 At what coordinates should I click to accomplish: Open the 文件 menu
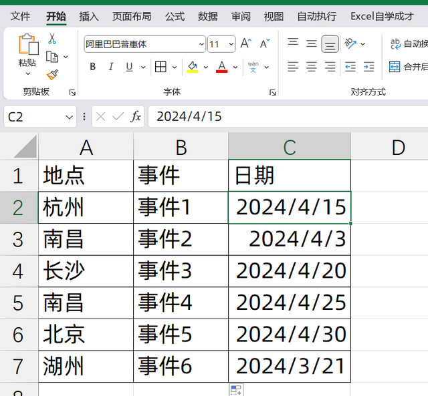point(20,16)
